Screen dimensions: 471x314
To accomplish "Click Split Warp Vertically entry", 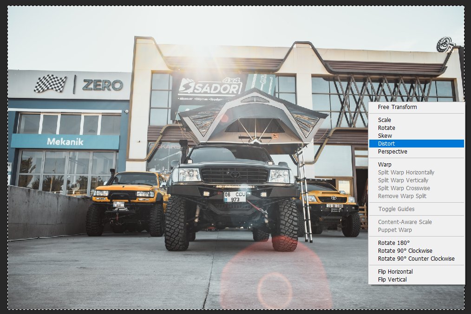I will tap(416, 180).
